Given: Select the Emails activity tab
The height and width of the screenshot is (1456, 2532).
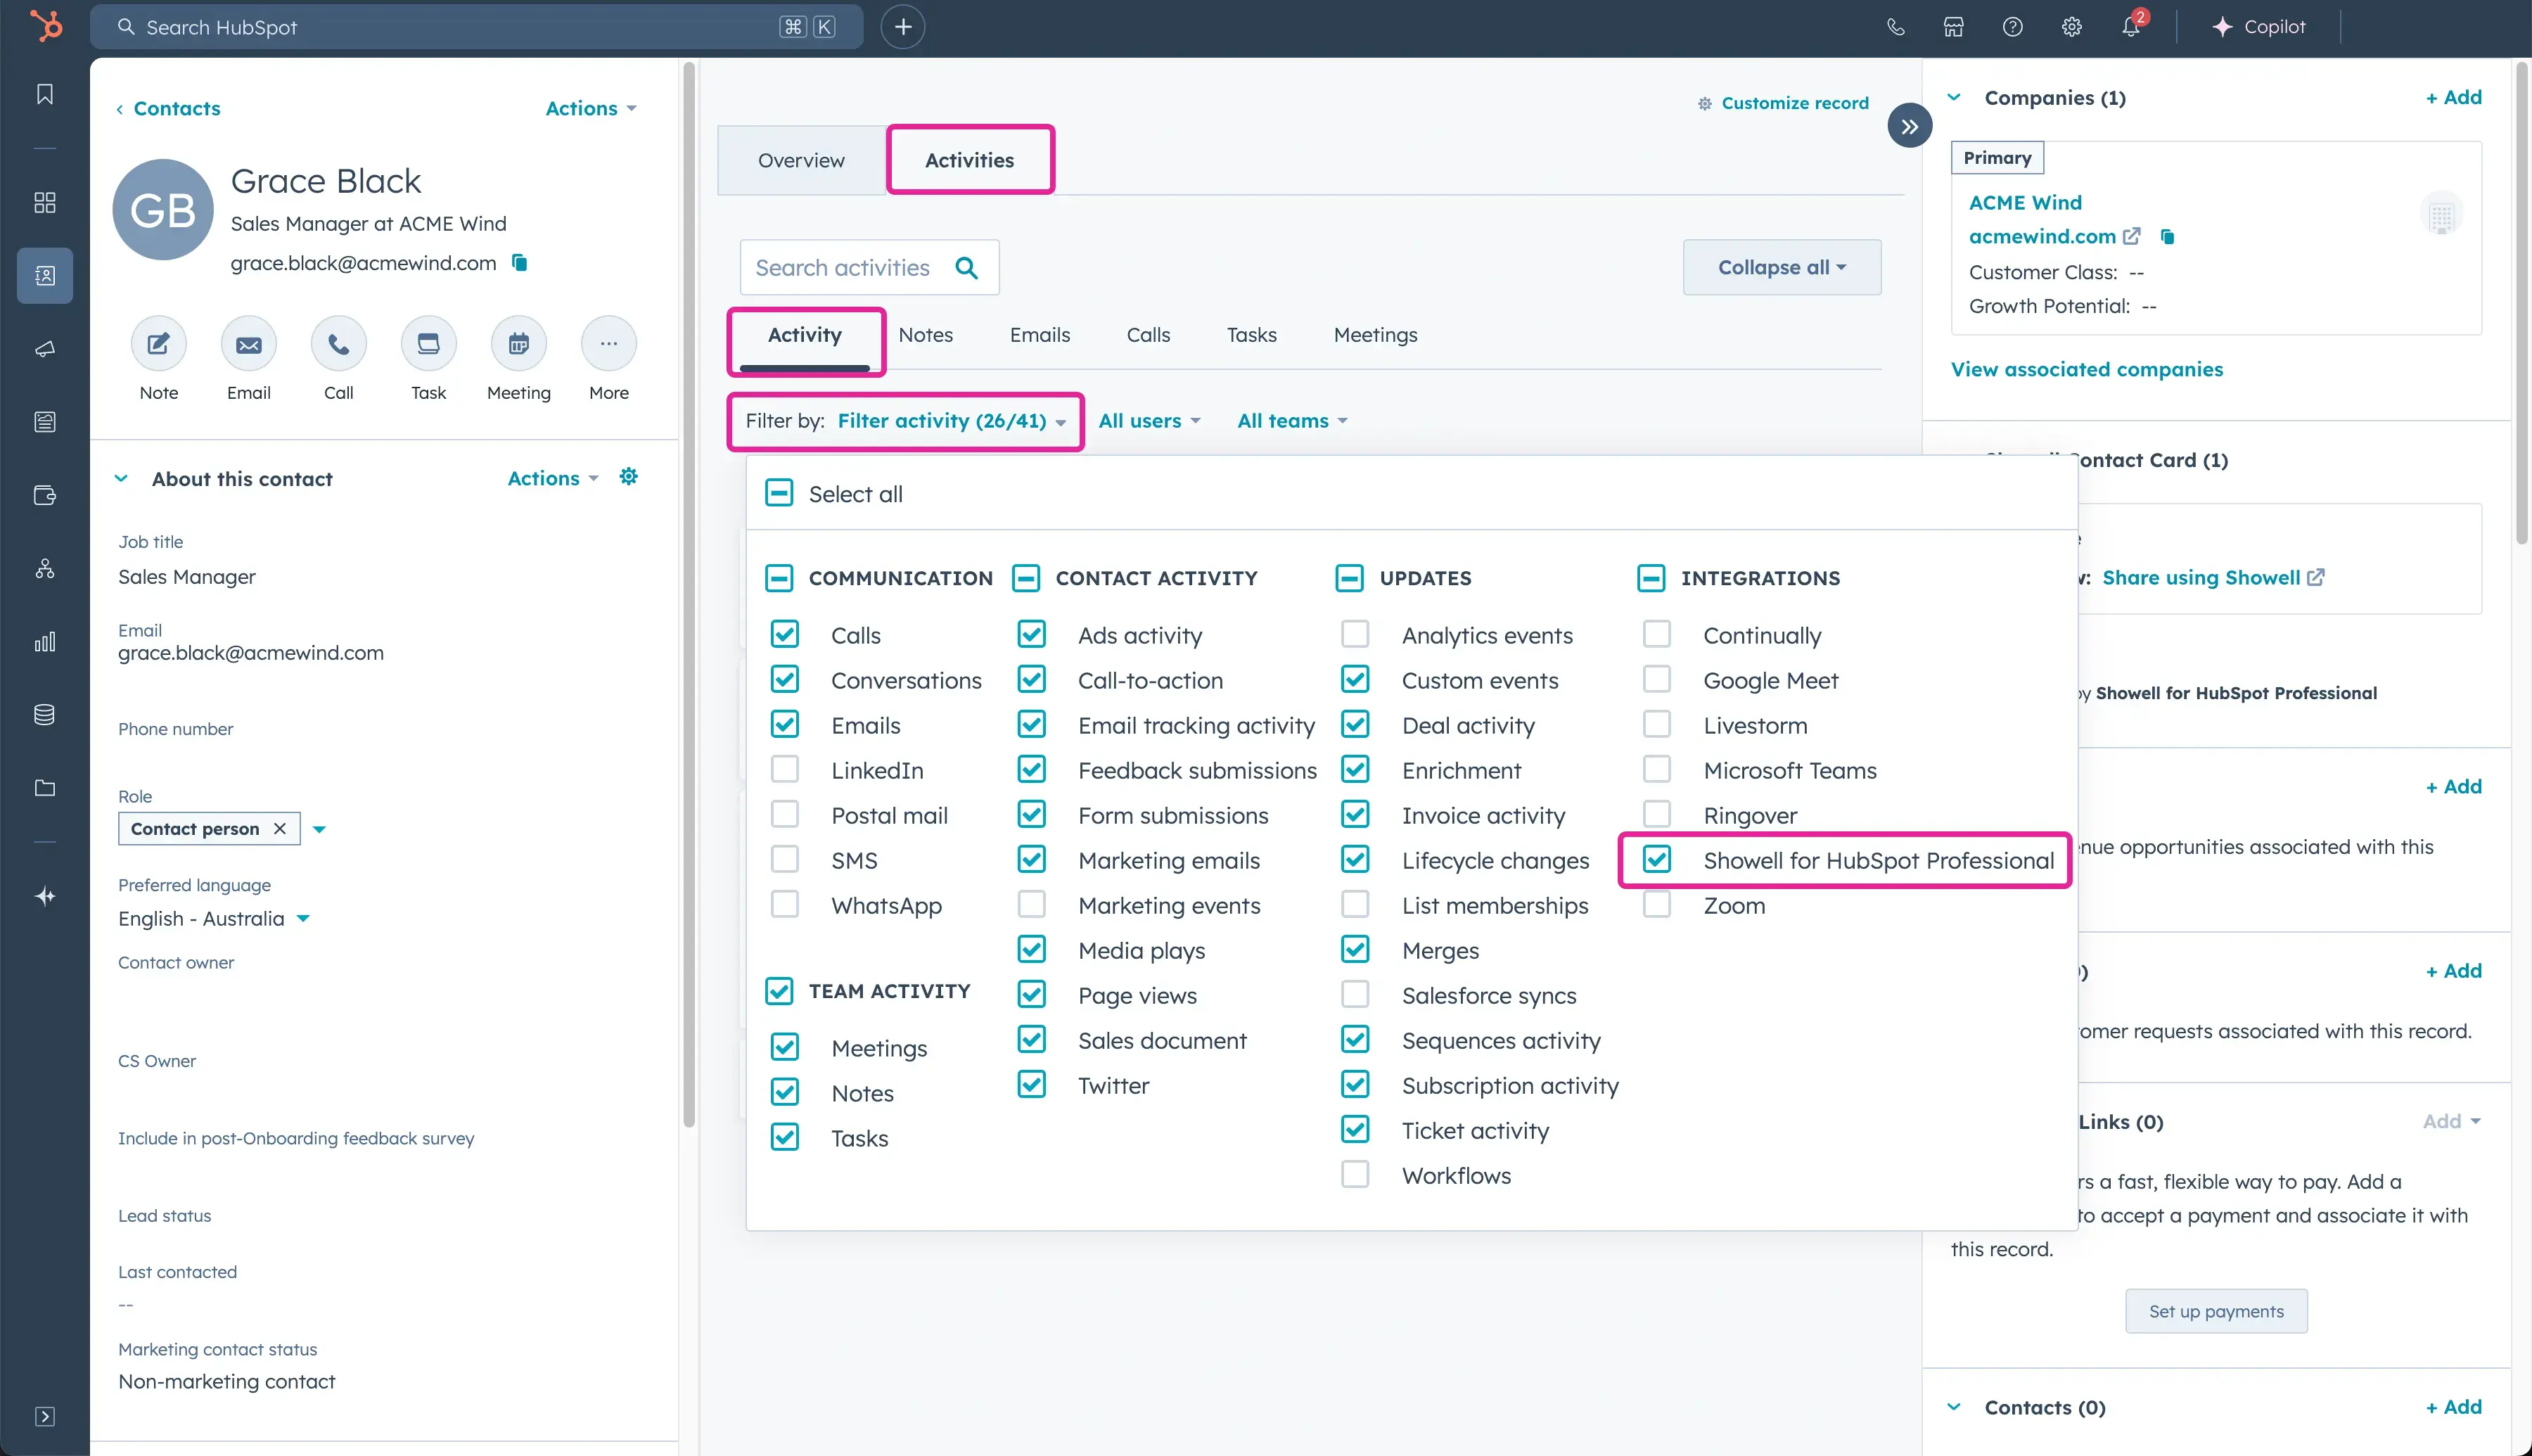Looking at the screenshot, I should click(1040, 335).
